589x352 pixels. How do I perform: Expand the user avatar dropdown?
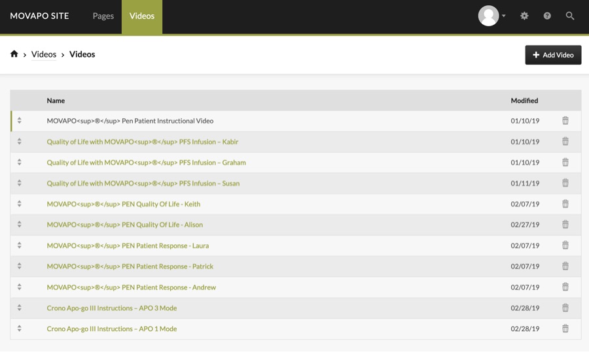(x=492, y=16)
